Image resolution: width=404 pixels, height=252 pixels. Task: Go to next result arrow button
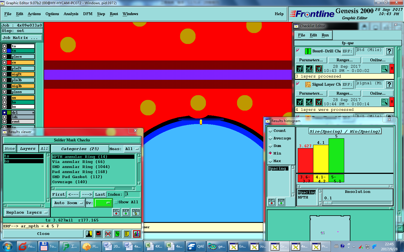click(x=87, y=194)
